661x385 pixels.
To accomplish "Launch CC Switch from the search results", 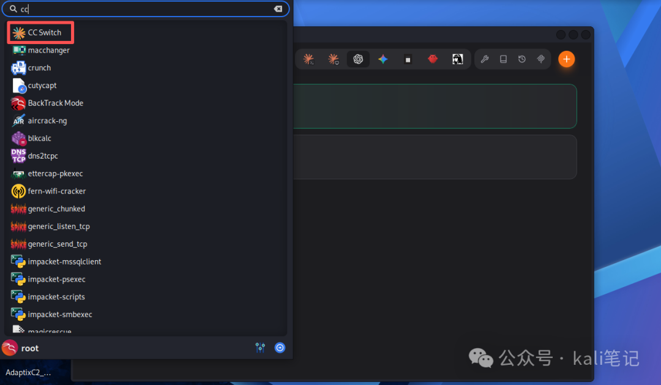I will coord(40,32).
